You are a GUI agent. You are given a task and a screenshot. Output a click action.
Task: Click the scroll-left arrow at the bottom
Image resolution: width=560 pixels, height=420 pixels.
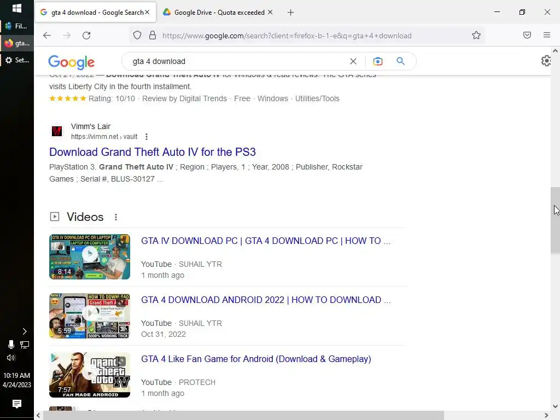point(39,416)
